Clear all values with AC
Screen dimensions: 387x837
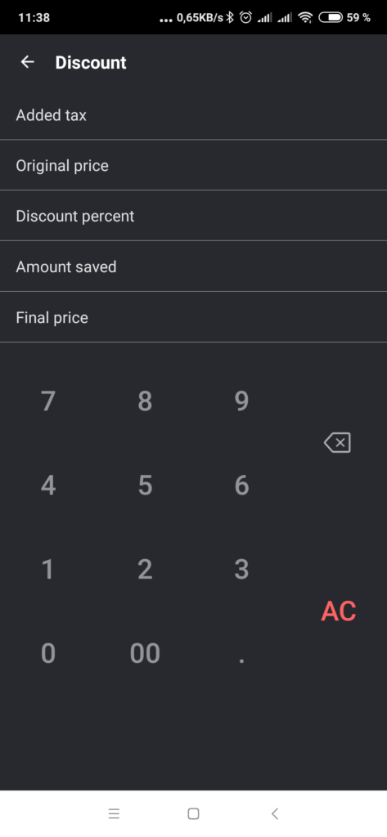[339, 611]
